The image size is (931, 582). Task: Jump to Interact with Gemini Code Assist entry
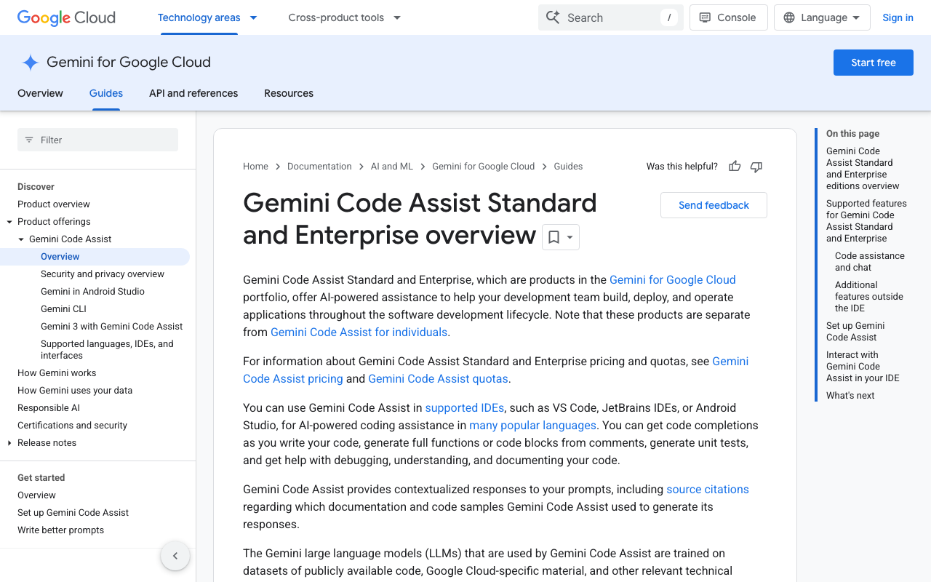(x=863, y=367)
